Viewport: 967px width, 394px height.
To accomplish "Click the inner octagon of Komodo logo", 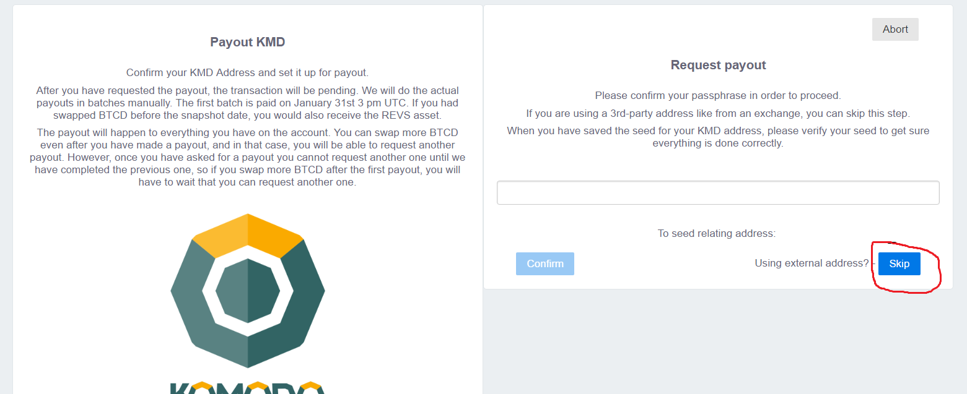I will coord(248,291).
